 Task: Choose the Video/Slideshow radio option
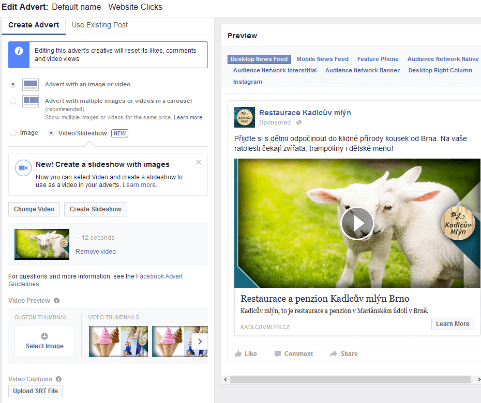coord(51,133)
